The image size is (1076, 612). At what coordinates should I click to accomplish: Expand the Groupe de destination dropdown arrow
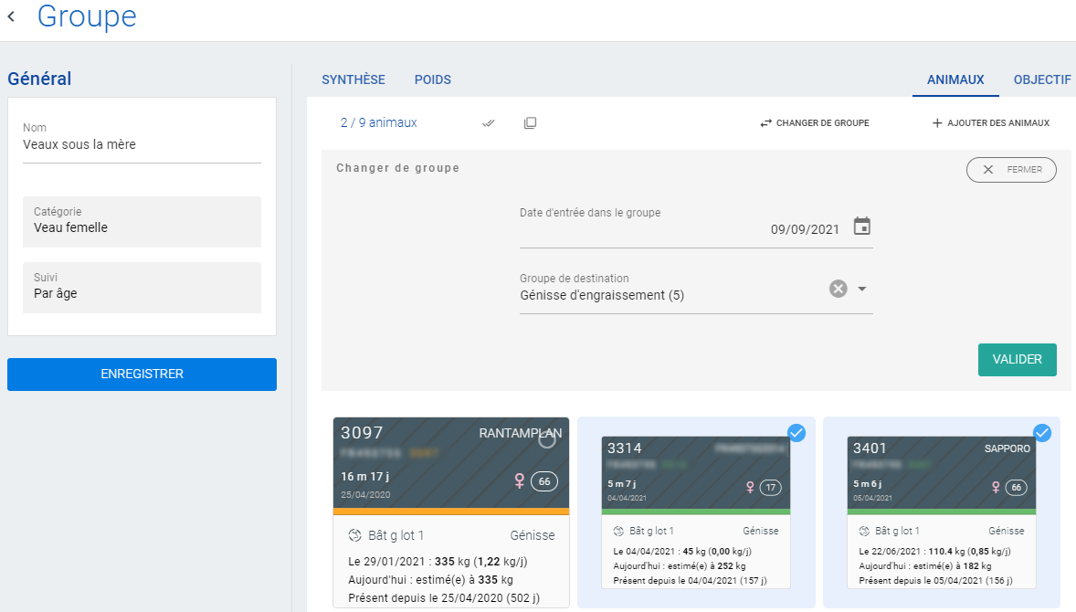click(862, 289)
